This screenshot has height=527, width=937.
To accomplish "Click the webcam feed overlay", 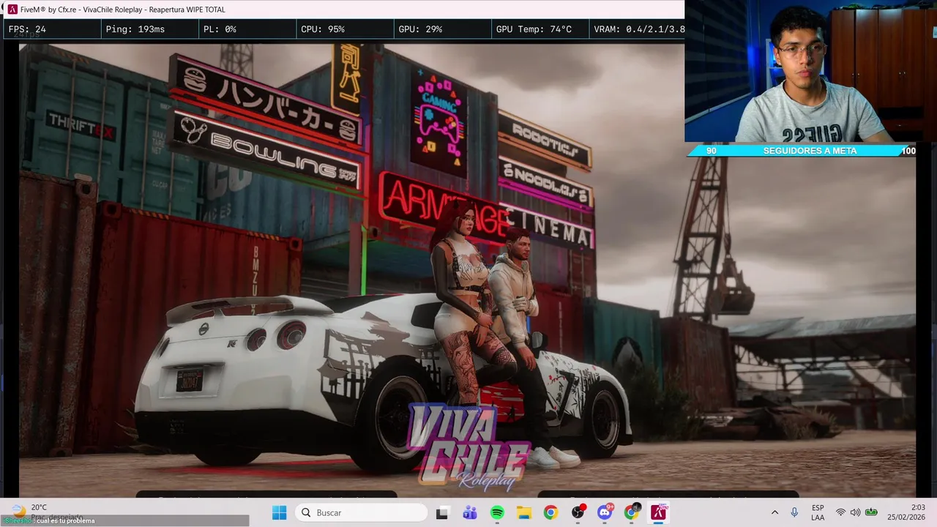I will (810, 71).
